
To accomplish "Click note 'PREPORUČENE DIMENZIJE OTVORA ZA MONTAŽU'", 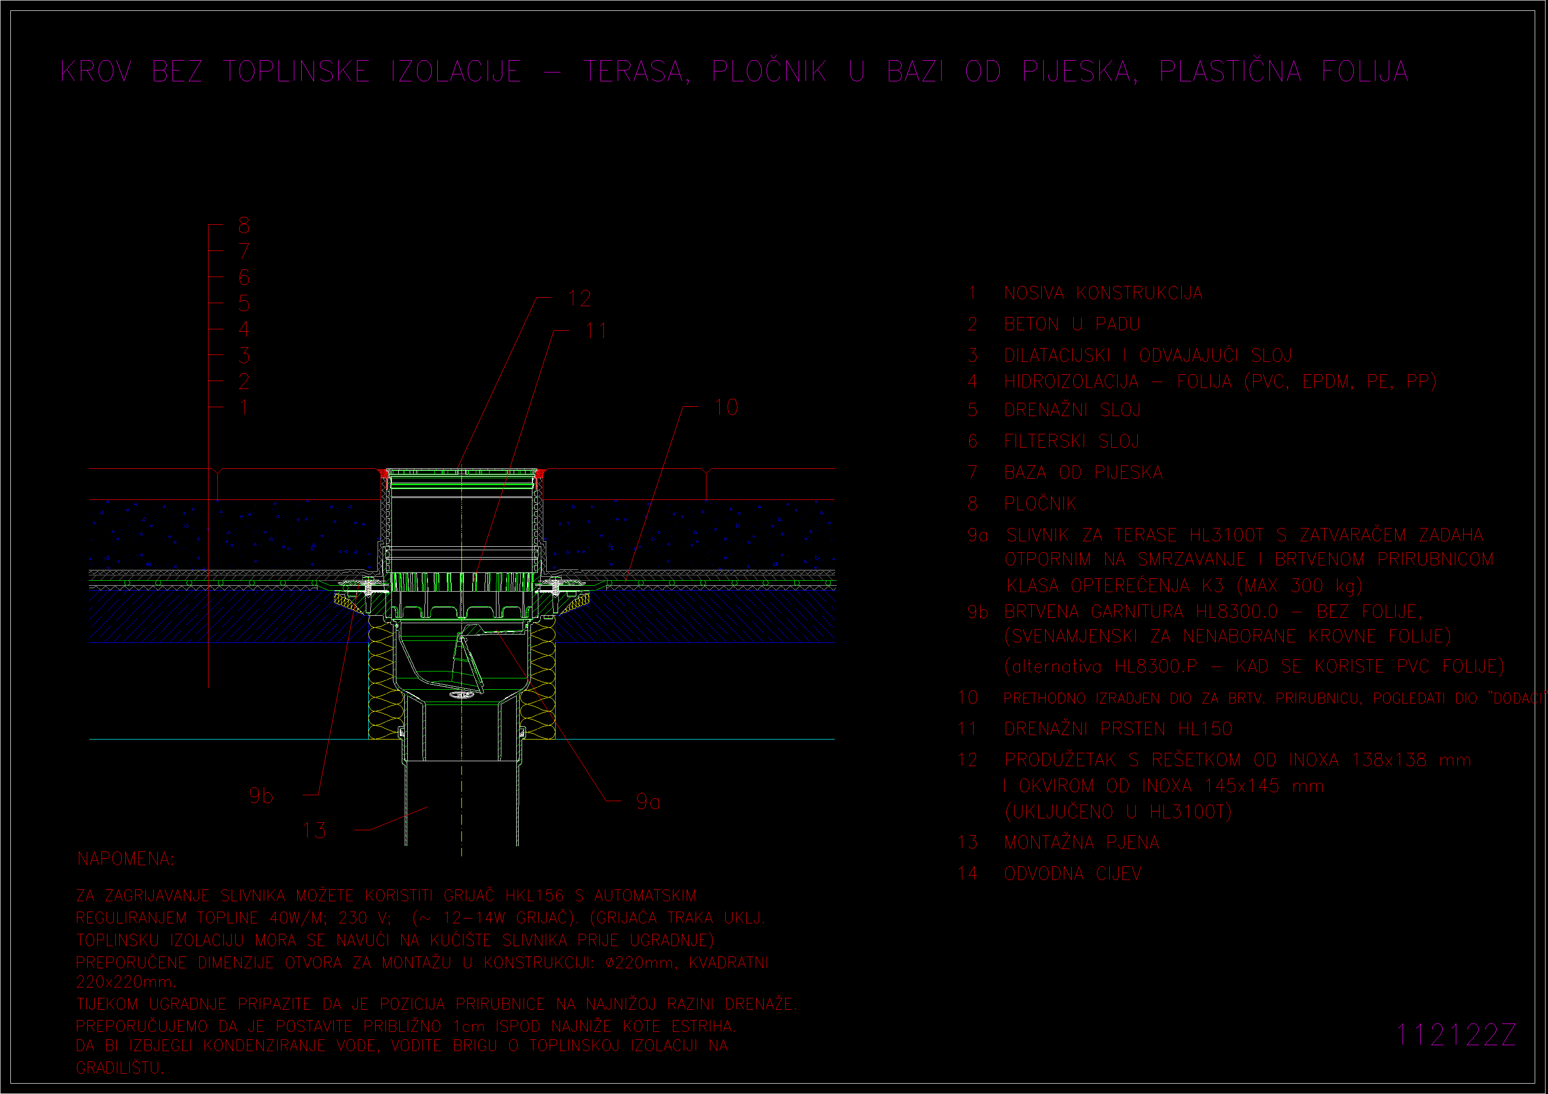I will (264, 962).
